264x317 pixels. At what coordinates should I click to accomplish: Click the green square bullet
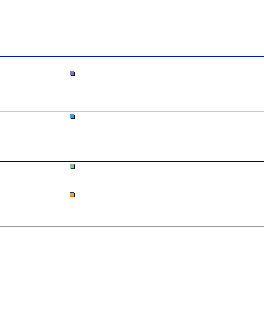[72, 166]
